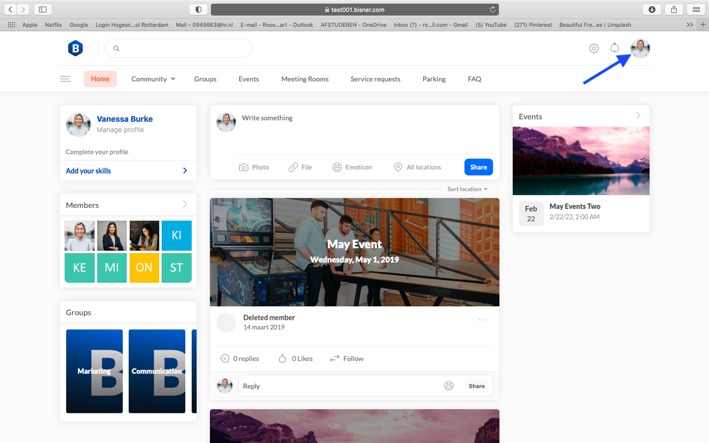Click the Bisner B logo
709x443 pixels.
click(x=76, y=48)
